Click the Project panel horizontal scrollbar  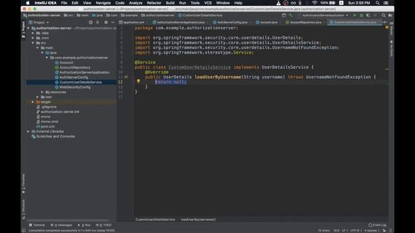click(67, 220)
